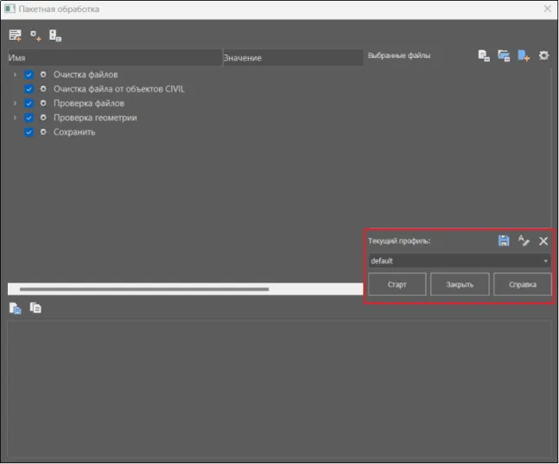Screen dimensions: 559x464
Task: Delete the current profile with the X icon
Action: point(543,241)
